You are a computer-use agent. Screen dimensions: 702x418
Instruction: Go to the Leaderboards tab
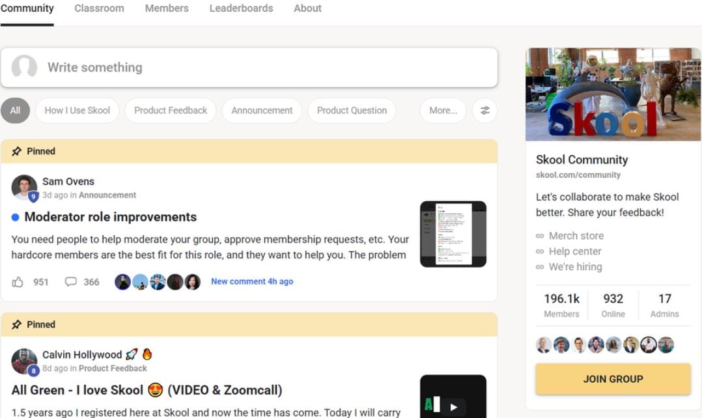click(x=242, y=8)
